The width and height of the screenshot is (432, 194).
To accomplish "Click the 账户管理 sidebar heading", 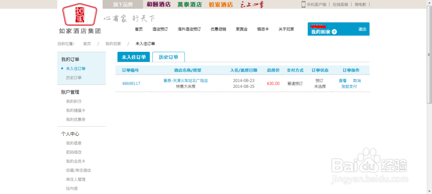I will click(70, 92).
